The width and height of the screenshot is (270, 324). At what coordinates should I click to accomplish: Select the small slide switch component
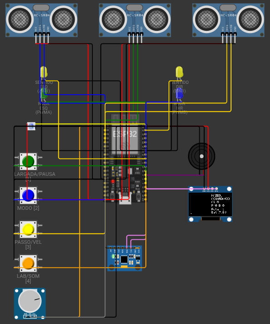31,126
